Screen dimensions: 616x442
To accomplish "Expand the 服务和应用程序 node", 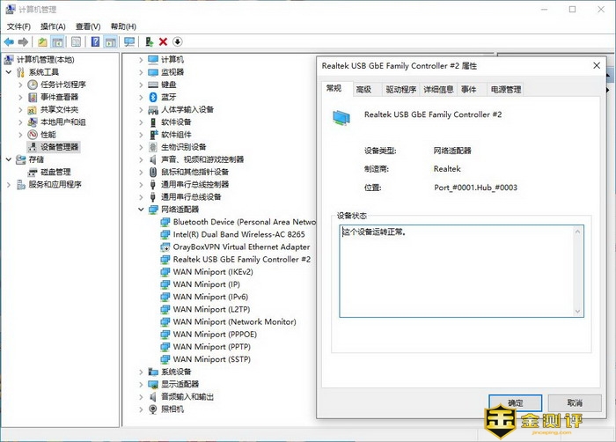I will 9,185.
